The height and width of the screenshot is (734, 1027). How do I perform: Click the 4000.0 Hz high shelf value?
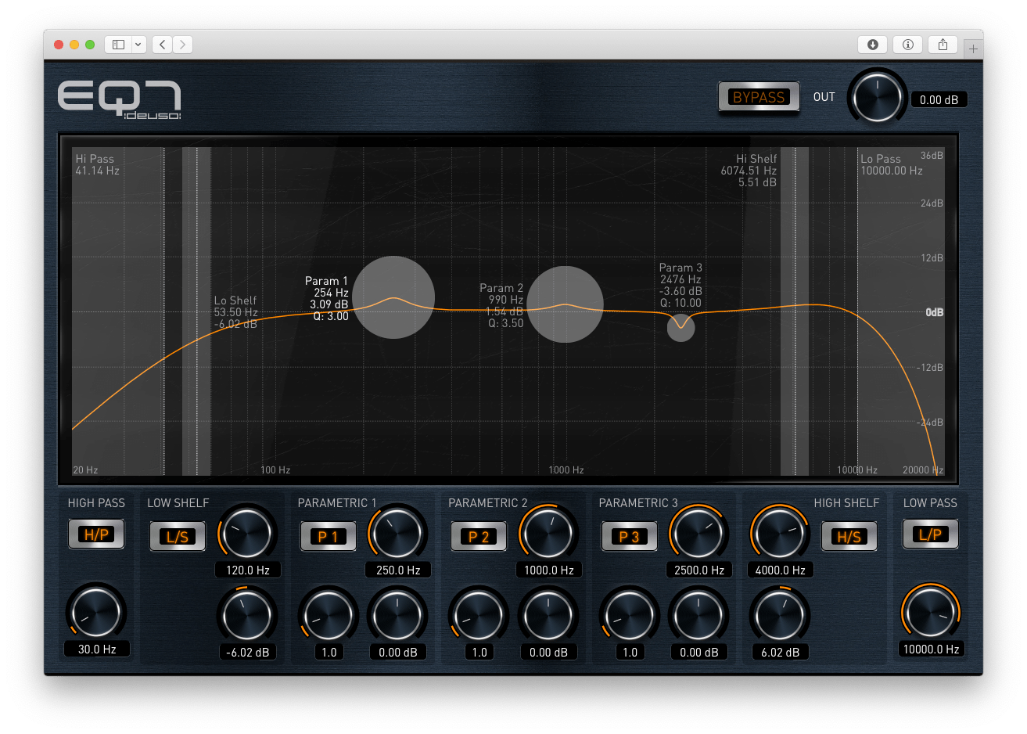(780, 570)
